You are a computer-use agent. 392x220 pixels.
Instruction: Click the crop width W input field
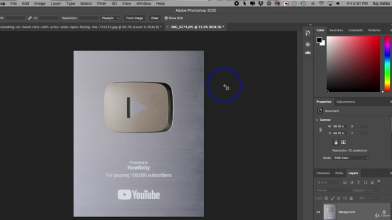click(15, 18)
